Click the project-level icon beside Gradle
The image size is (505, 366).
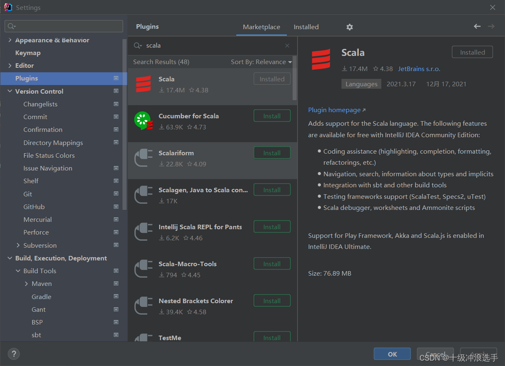click(116, 297)
